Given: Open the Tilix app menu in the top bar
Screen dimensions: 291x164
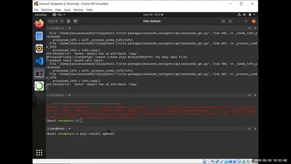Looking at the screenshot, I should point(59,15).
